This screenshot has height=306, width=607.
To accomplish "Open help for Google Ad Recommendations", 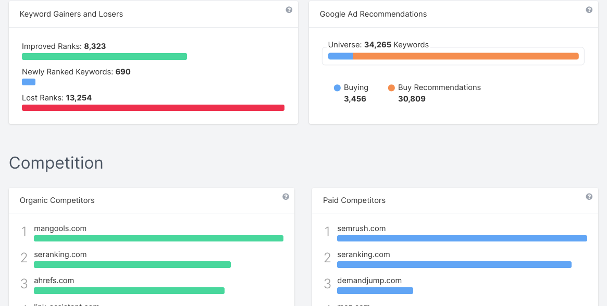I will (x=589, y=10).
